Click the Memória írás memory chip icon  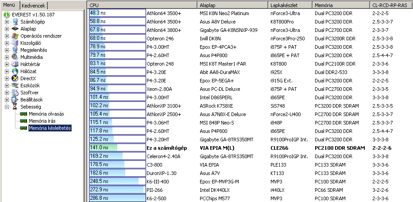(x=24, y=121)
